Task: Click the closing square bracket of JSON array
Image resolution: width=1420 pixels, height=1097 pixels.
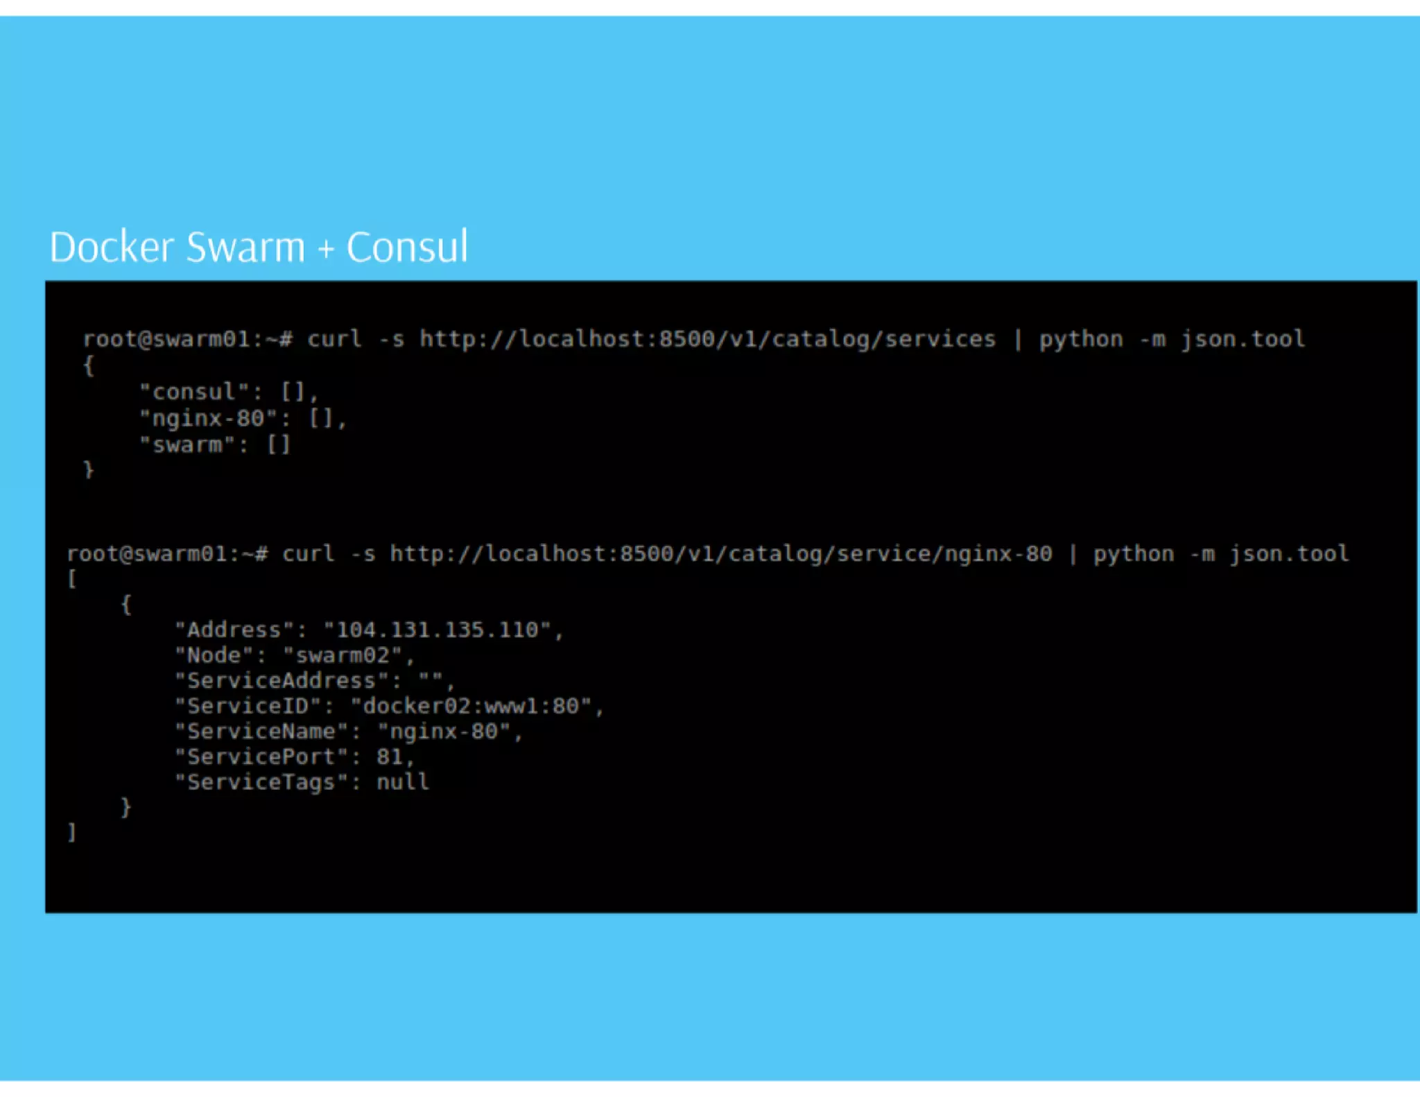Action: click(72, 832)
